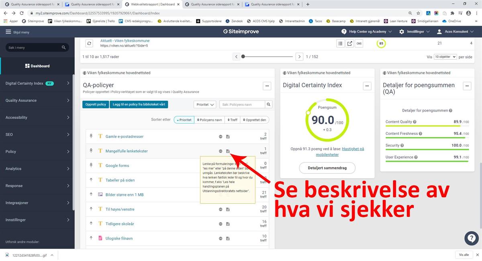The height and width of the screenshot is (261, 482).
Task: Sort policies by Opprettet den
Action: pyautogui.click(x=255, y=120)
